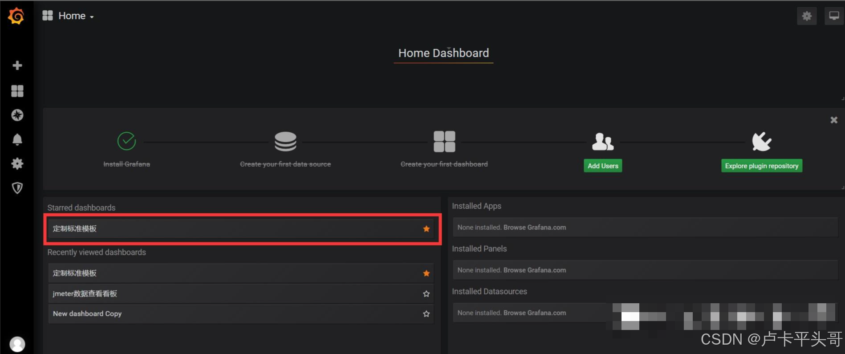The height and width of the screenshot is (354, 845).
Task: Star the New dashboard Copy dashboard
Action: pyautogui.click(x=427, y=314)
